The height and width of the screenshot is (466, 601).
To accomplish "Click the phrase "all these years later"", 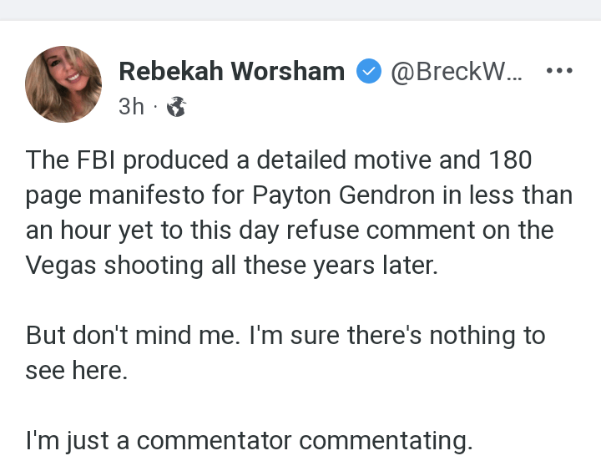I will pos(346,265).
